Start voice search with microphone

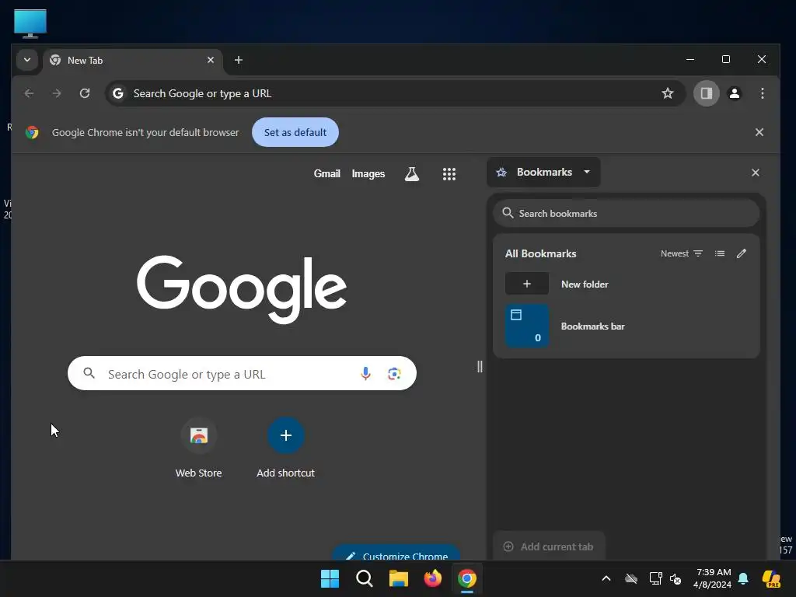point(365,374)
